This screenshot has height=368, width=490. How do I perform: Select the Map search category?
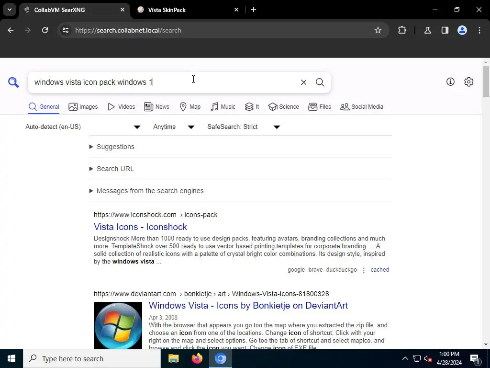[x=190, y=107]
